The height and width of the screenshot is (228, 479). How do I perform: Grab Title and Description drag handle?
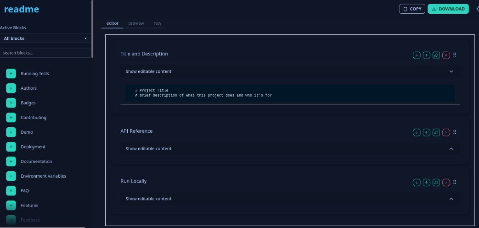455,55
